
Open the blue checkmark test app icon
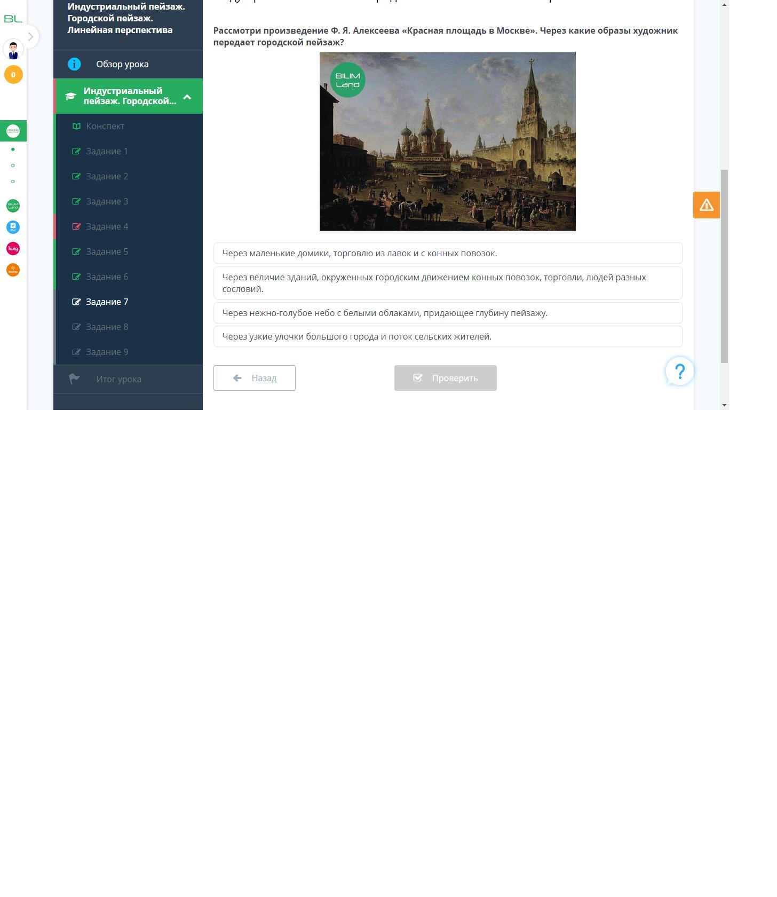13,227
